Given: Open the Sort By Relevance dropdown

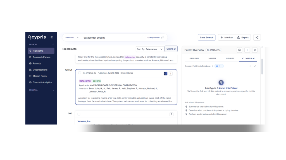Looking at the screenshot, I should [x=150, y=49].
